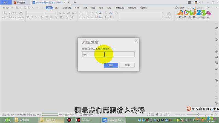Expand quick access toolbar customization arrow
The height and width of the screenshot is (123, 219).
(42, 8)
